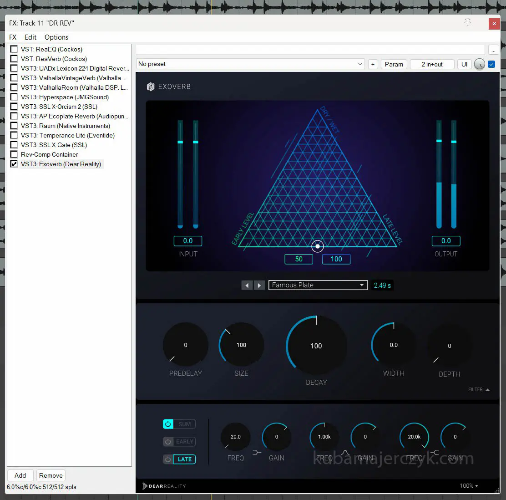Open the Options menu
506x500 pixels.
point(56,37)
